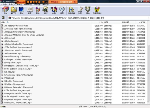The height and width of the screenshot is (108, 150).
Task: Click the file icon of 25 Battle.mp3
Action: click(x=2, y=72)
